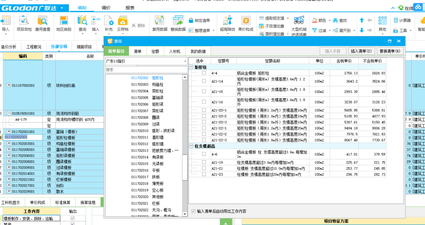
Task: Open the 清单 tab in query dialog
Action: 137,51
